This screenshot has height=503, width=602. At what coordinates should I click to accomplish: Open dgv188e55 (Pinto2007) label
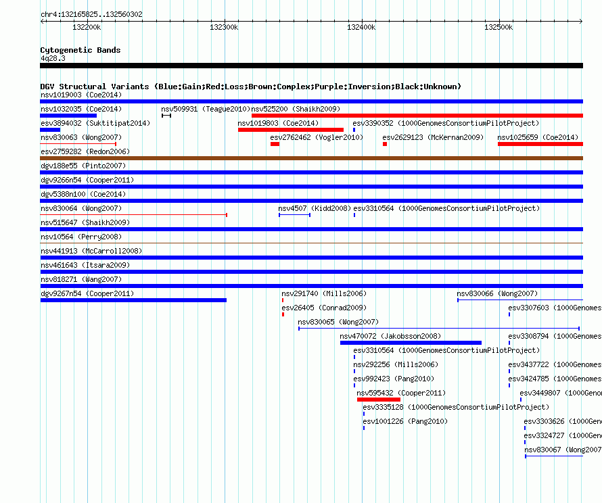click(83, 166)
